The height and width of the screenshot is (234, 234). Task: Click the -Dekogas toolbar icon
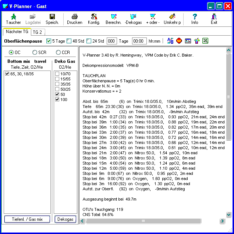tap(133, 19)
